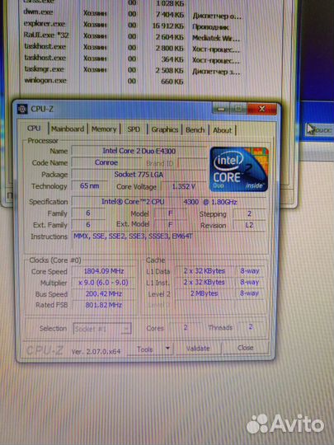
Task: Select taskmgr.exe in the process list
Action: pyautogui.click(x=133, y=70)
